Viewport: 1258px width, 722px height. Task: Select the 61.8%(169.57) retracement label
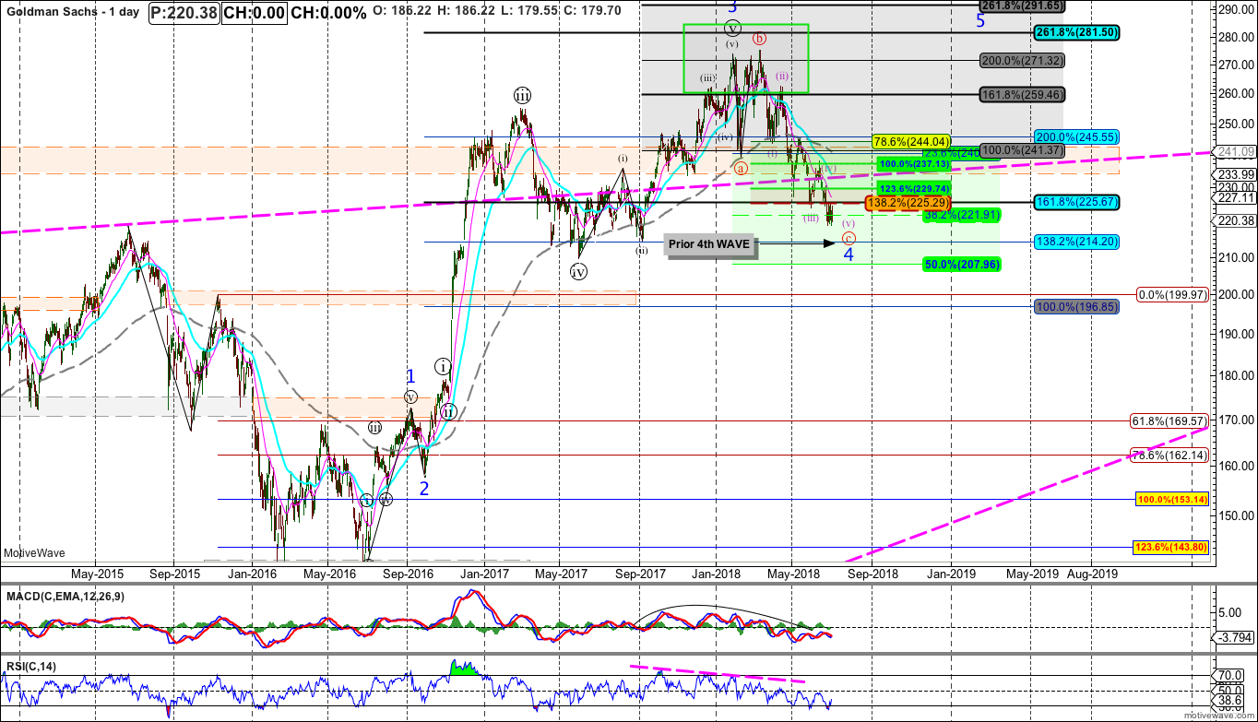1169,420
